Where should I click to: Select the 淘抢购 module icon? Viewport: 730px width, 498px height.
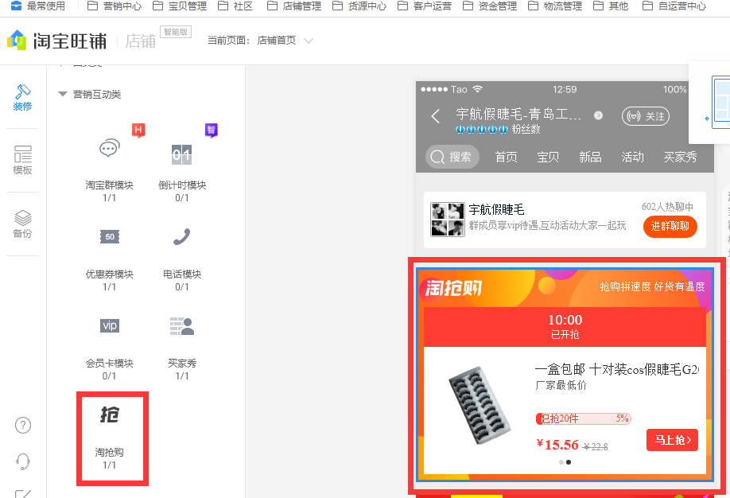(110, 415)
